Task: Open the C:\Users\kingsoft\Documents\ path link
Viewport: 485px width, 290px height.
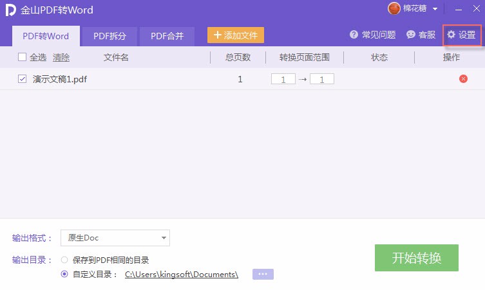Action: [x=181, y=275]
